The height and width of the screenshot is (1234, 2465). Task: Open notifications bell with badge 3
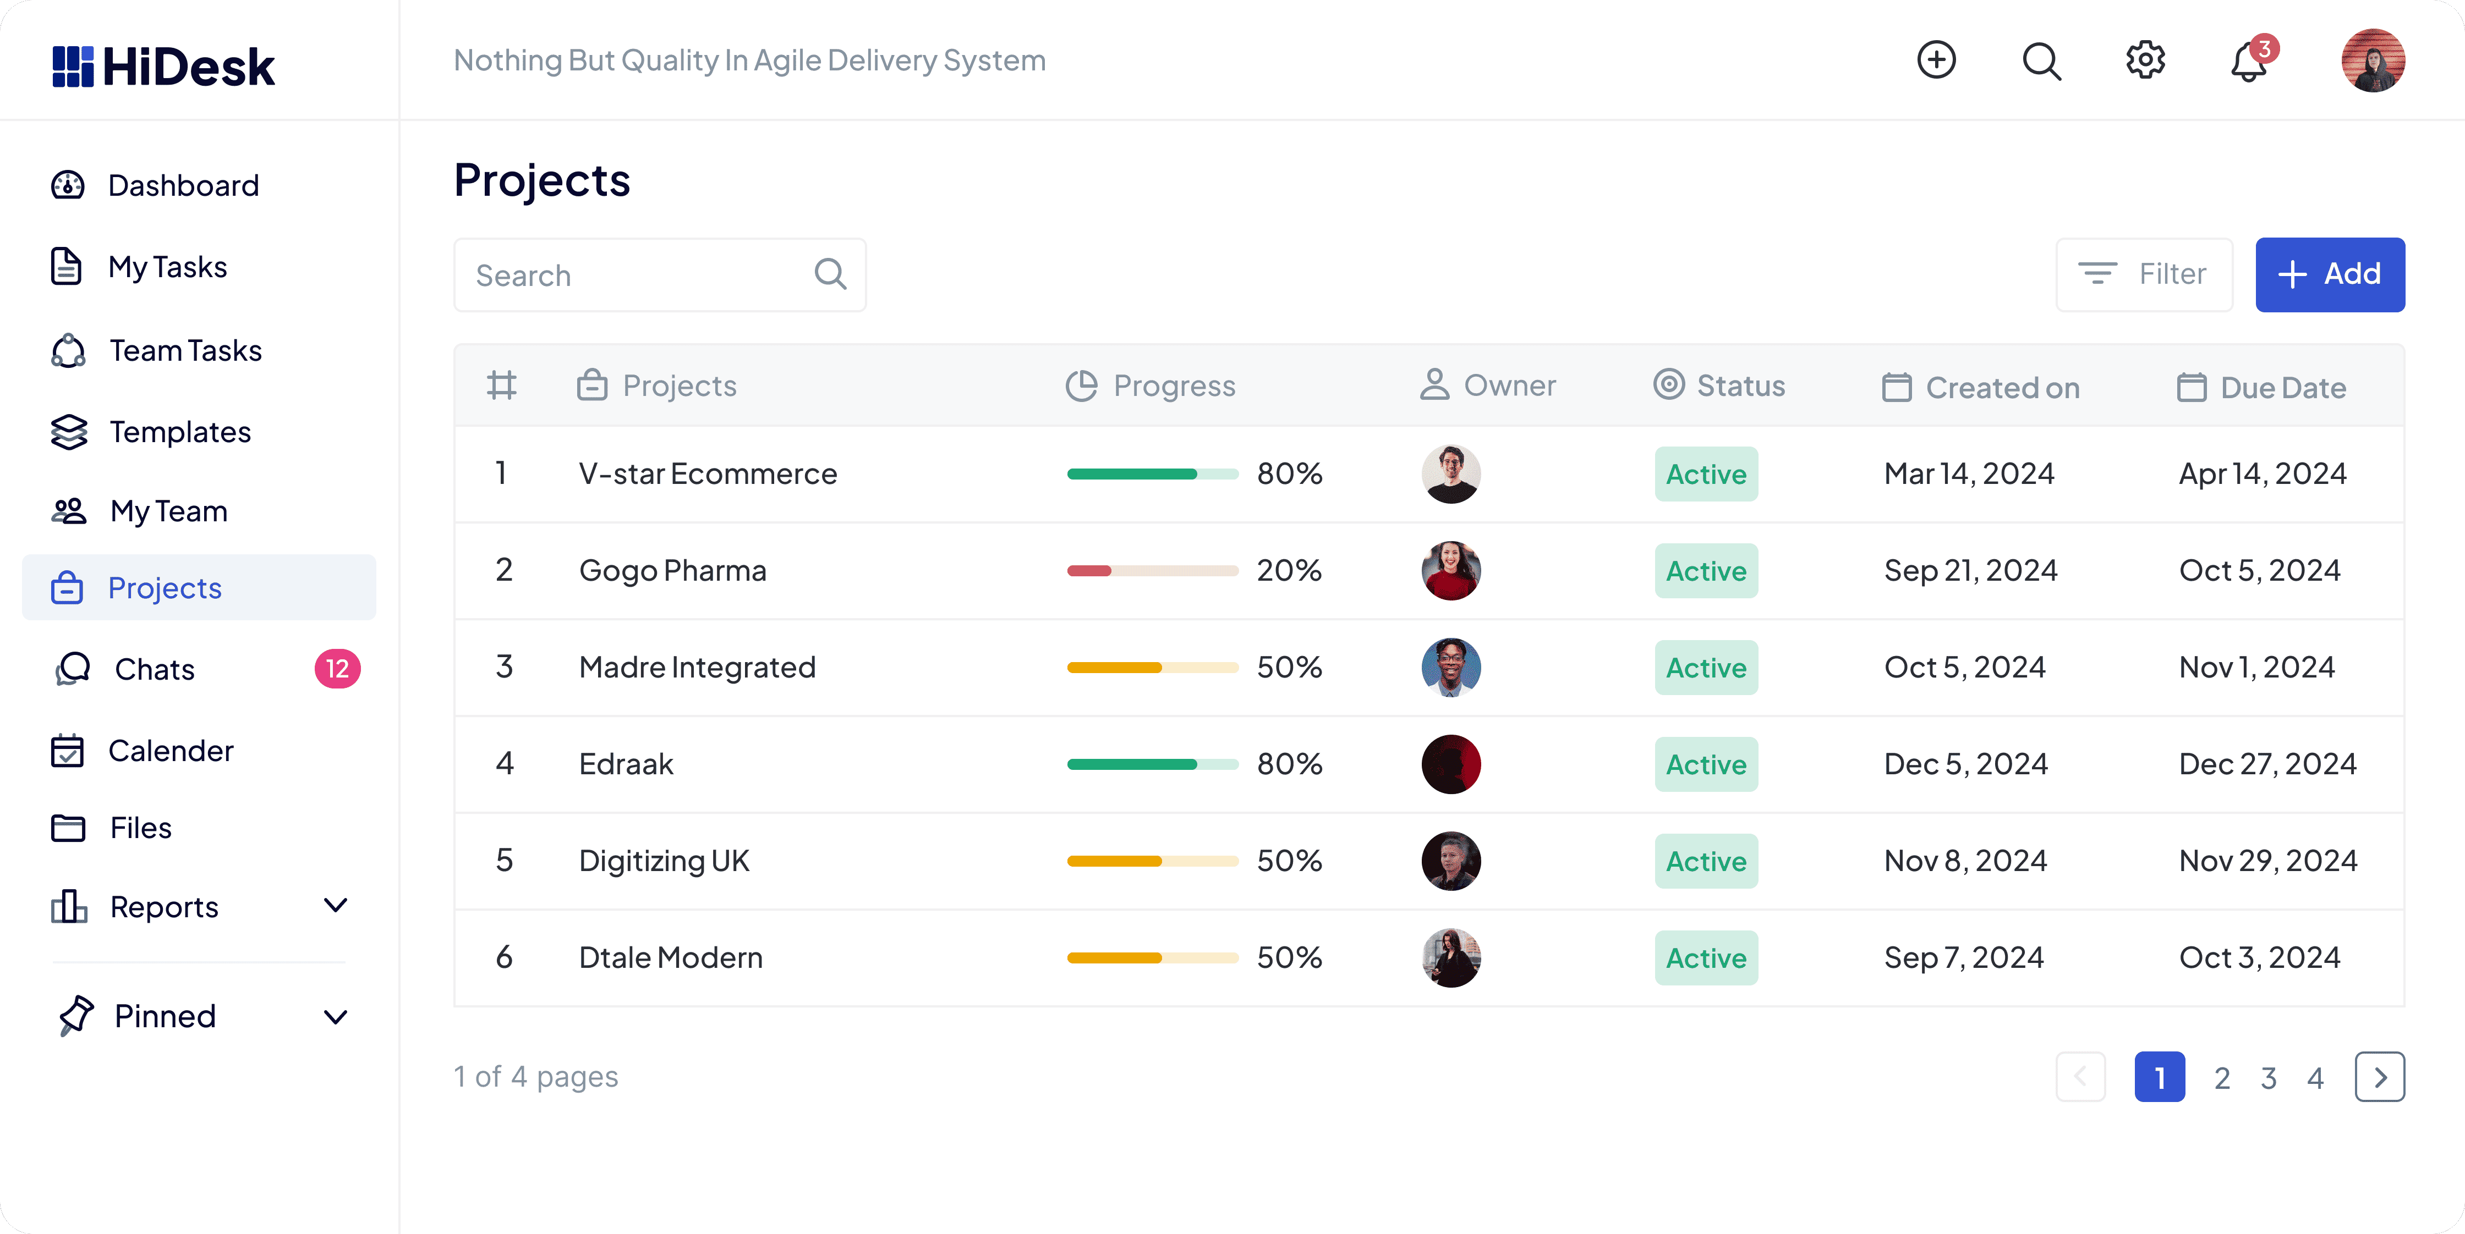[x=2249, y=63]
